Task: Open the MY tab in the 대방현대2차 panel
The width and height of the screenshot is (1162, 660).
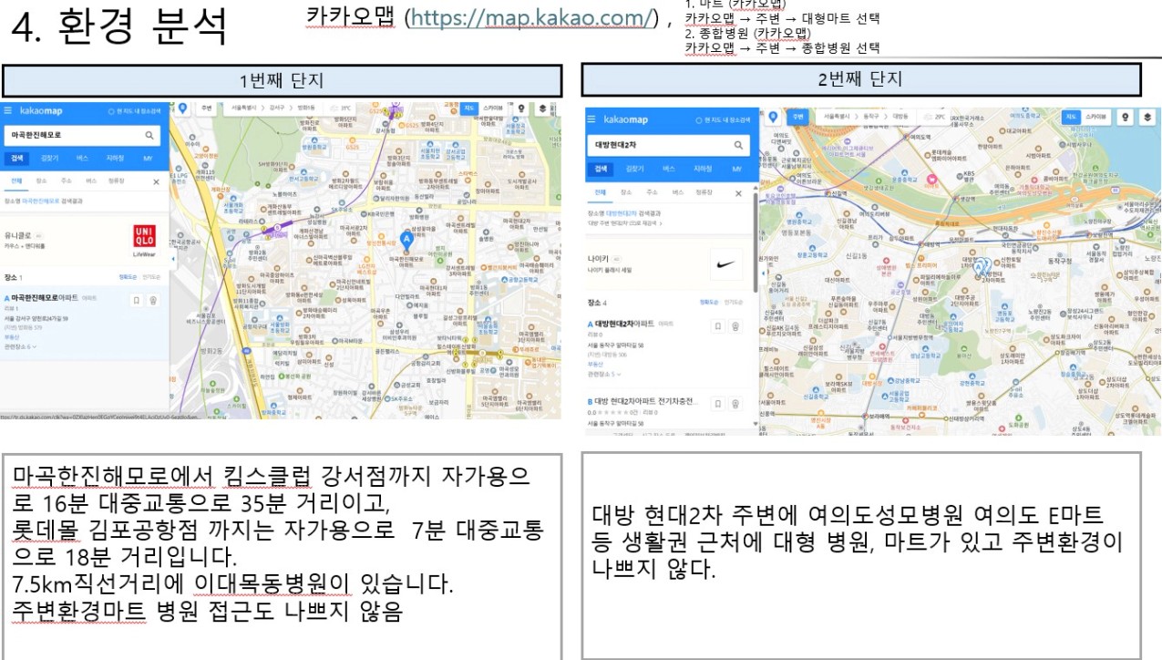Action: (736, 169)
